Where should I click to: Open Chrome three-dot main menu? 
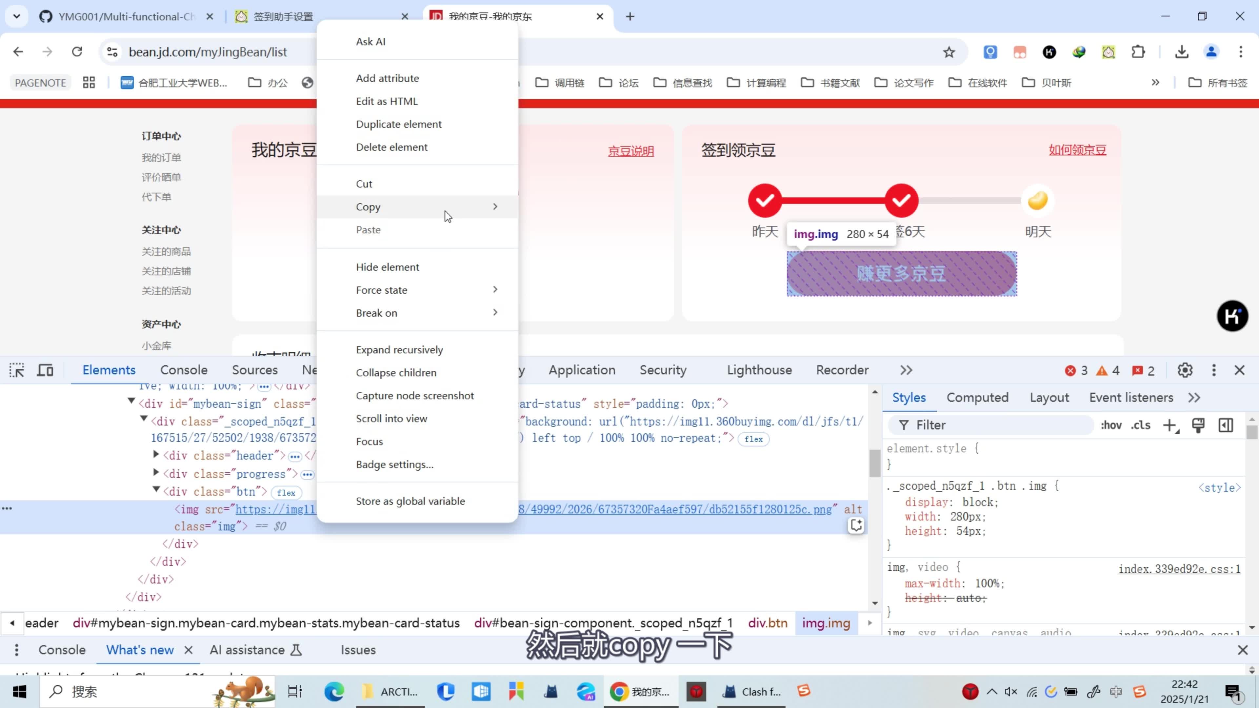click(x=1241, y=52)
